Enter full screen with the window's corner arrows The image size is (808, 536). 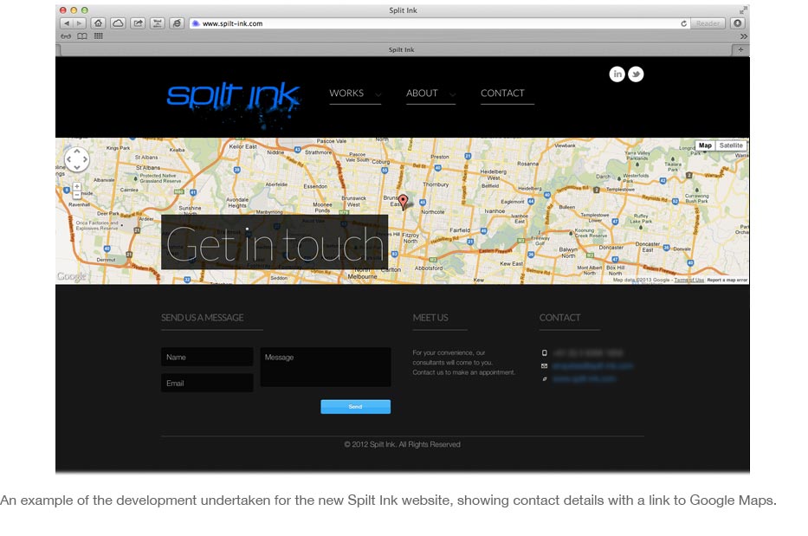pos(742,10)
